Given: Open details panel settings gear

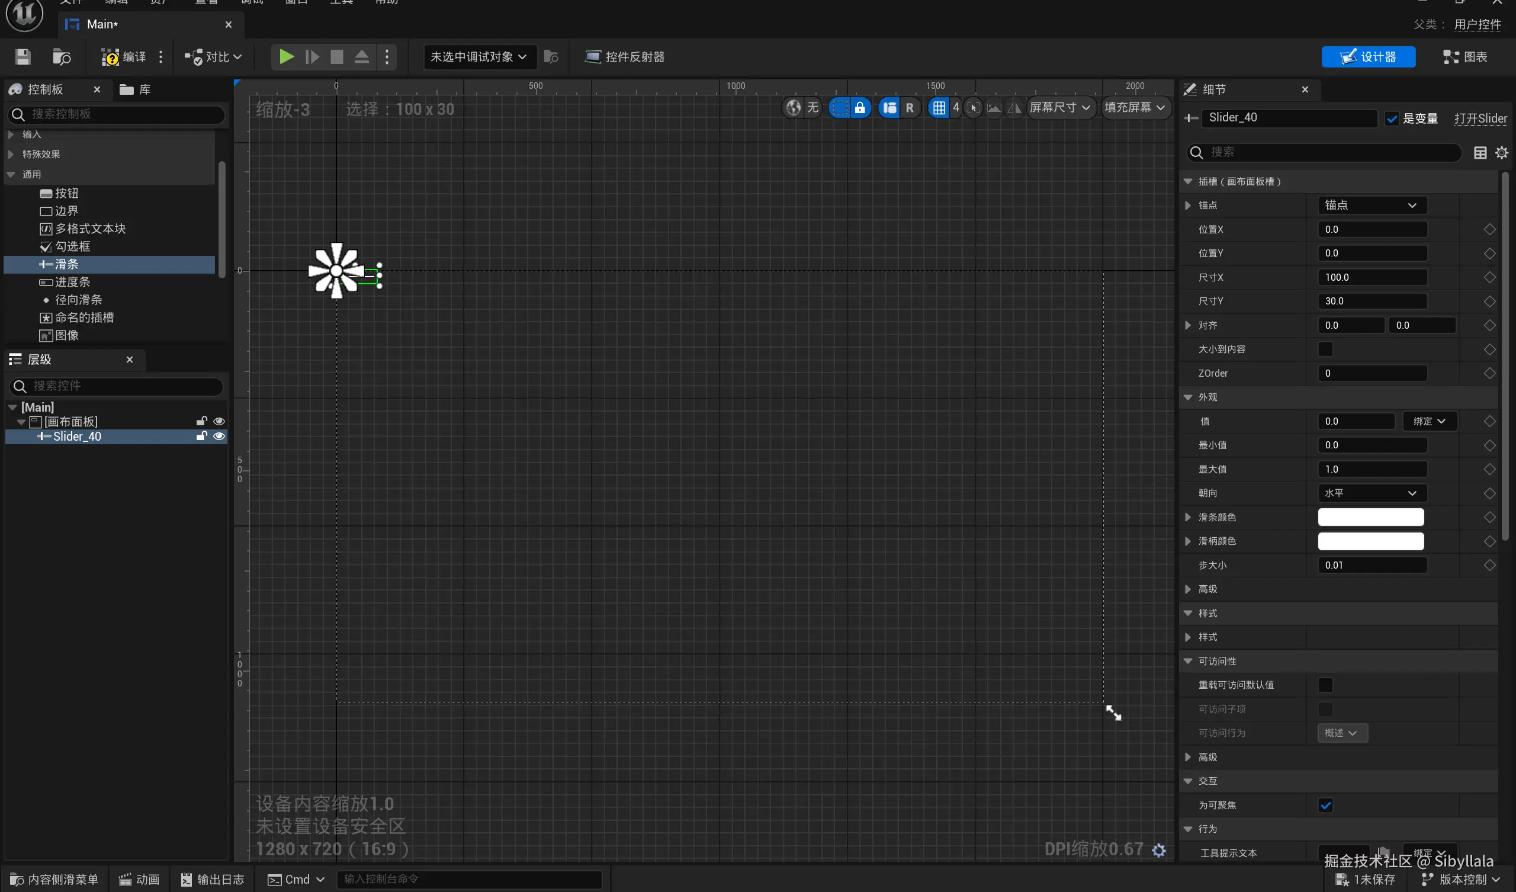Looking at the screenshot, I should tap(1502, 153).
